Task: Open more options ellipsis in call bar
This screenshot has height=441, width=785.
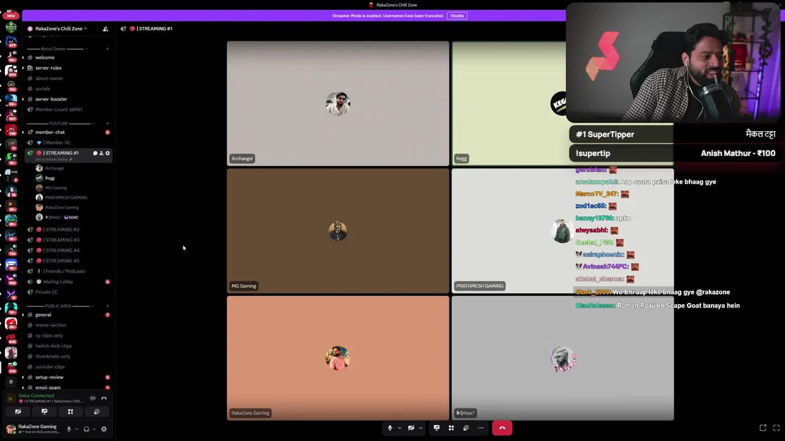Action: pos(481,428)
